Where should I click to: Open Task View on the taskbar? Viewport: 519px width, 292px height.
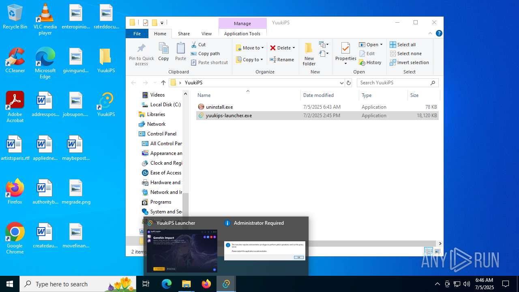[146, 284]
